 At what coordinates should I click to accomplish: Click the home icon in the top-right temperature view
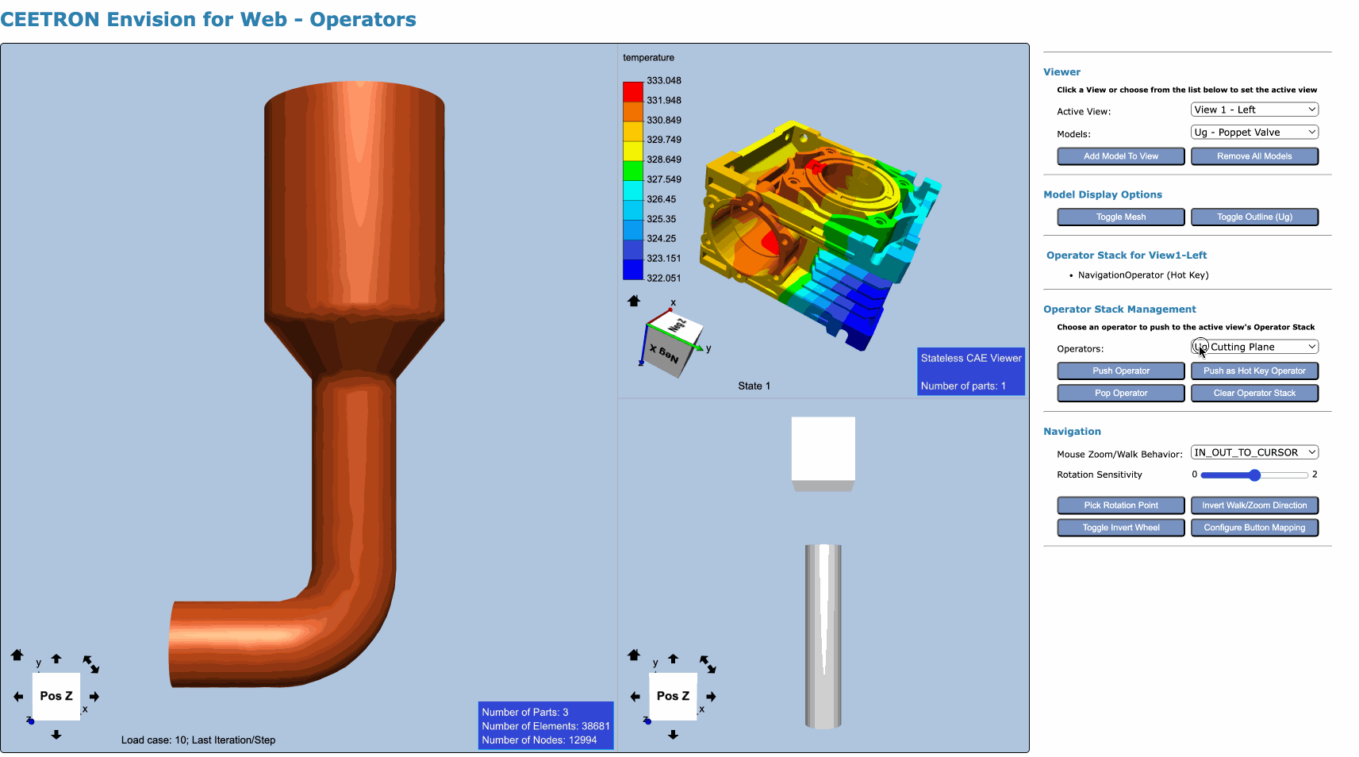[633, 301]
